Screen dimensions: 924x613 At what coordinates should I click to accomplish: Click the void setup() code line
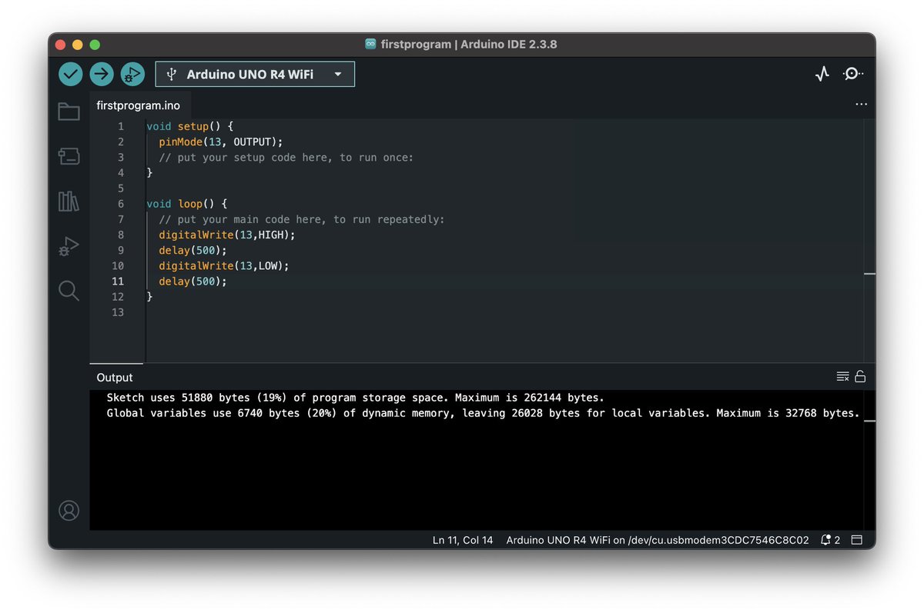(189, 126)
